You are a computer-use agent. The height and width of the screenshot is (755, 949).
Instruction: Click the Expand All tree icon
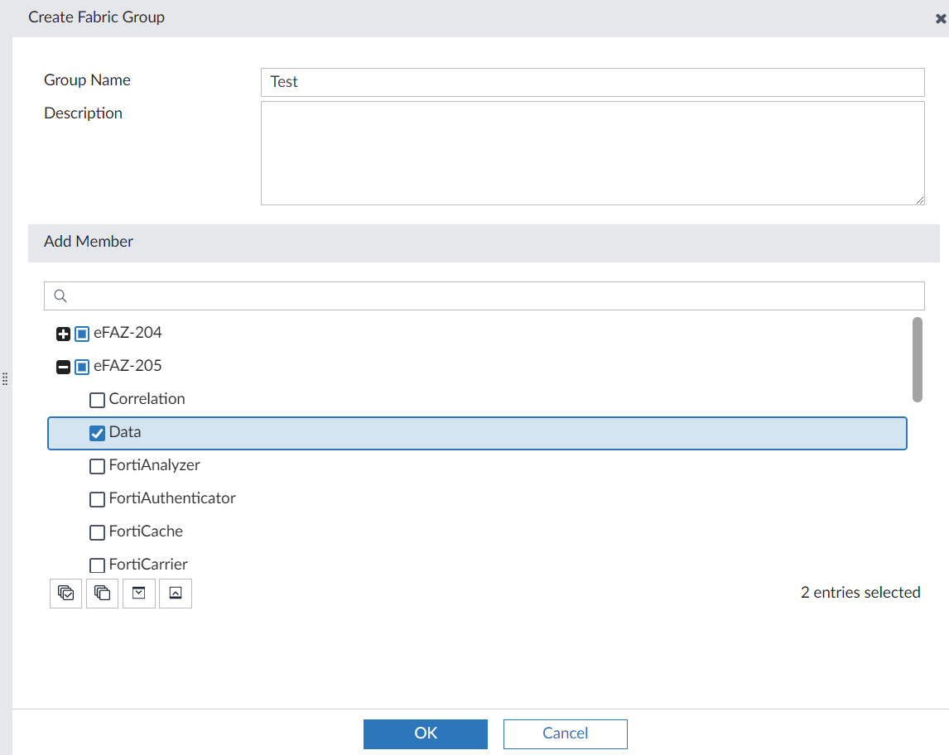[138, 593]
